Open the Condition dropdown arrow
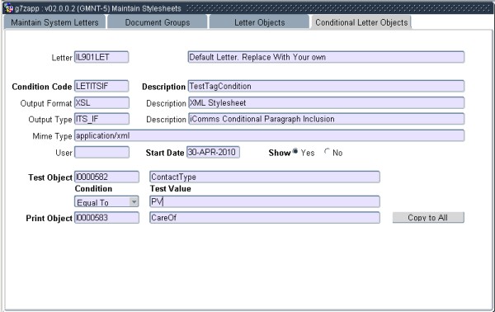Screen dimensions: 495x312 (x=134, y=201)
